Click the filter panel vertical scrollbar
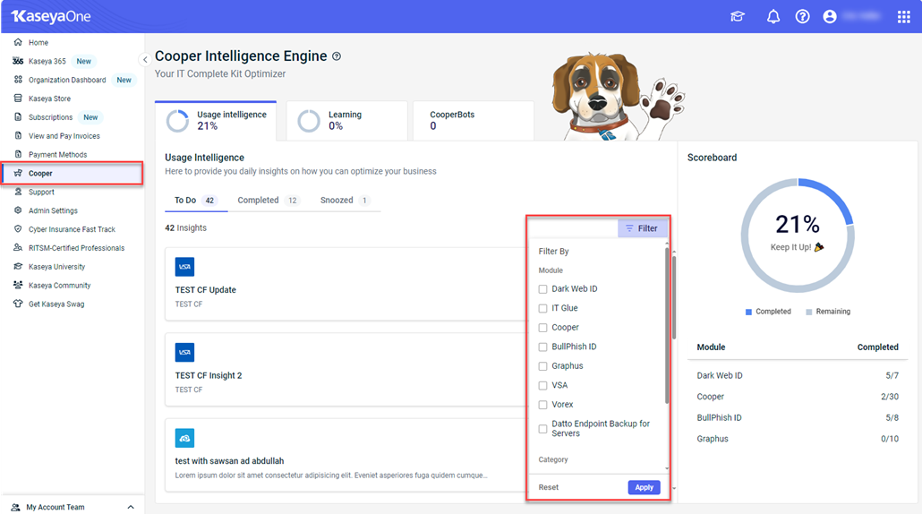 click(667, 325)
